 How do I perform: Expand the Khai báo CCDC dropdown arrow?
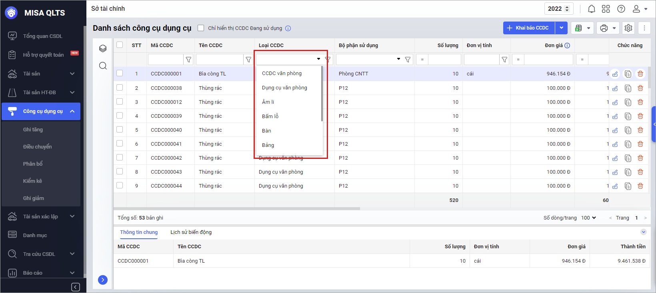tap(561, 28)
